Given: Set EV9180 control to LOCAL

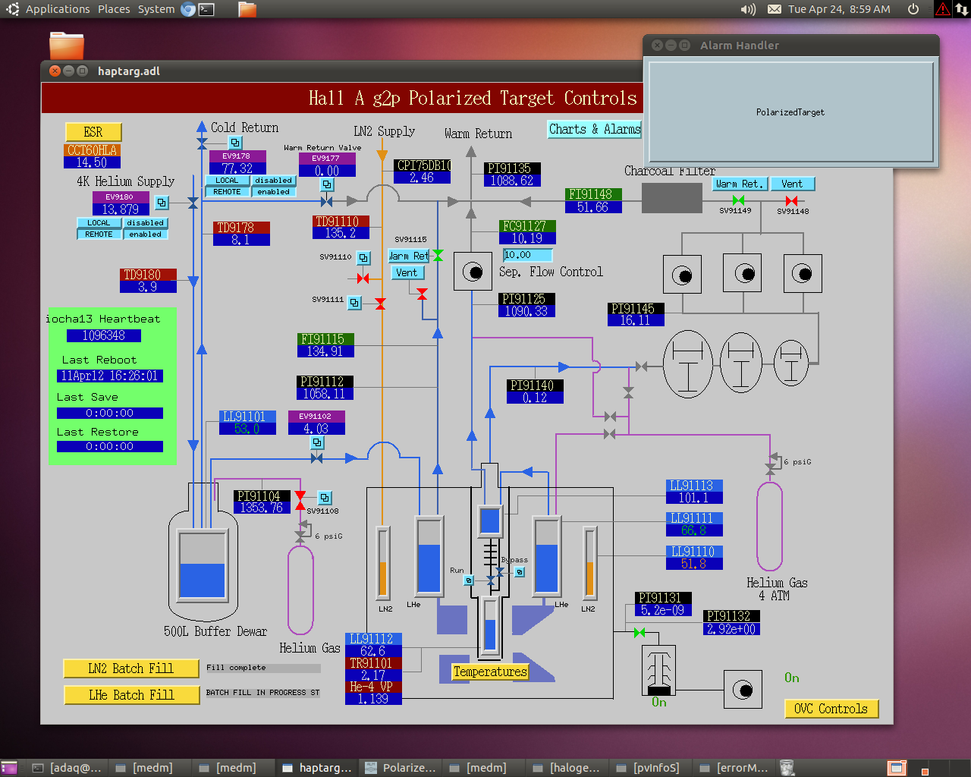Looking at the screenshot, I should point(99,223).
